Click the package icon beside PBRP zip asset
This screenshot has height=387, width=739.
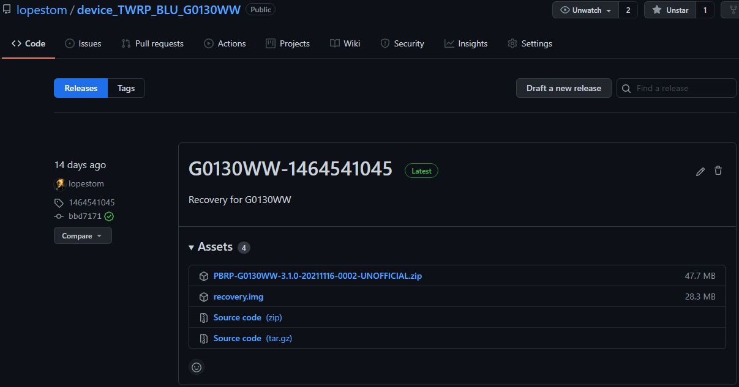coord(204,276)
